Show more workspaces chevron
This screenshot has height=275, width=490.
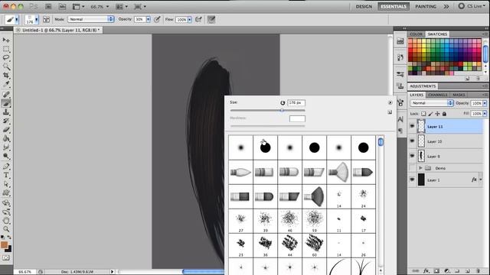pos(446,6)
